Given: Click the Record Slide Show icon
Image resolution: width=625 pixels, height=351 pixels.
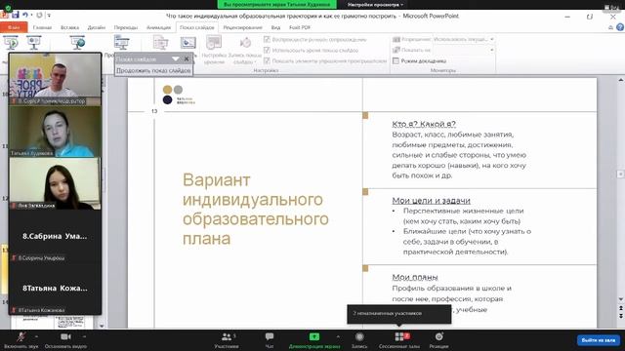Looking at the screenshot, I should point(245,43).
